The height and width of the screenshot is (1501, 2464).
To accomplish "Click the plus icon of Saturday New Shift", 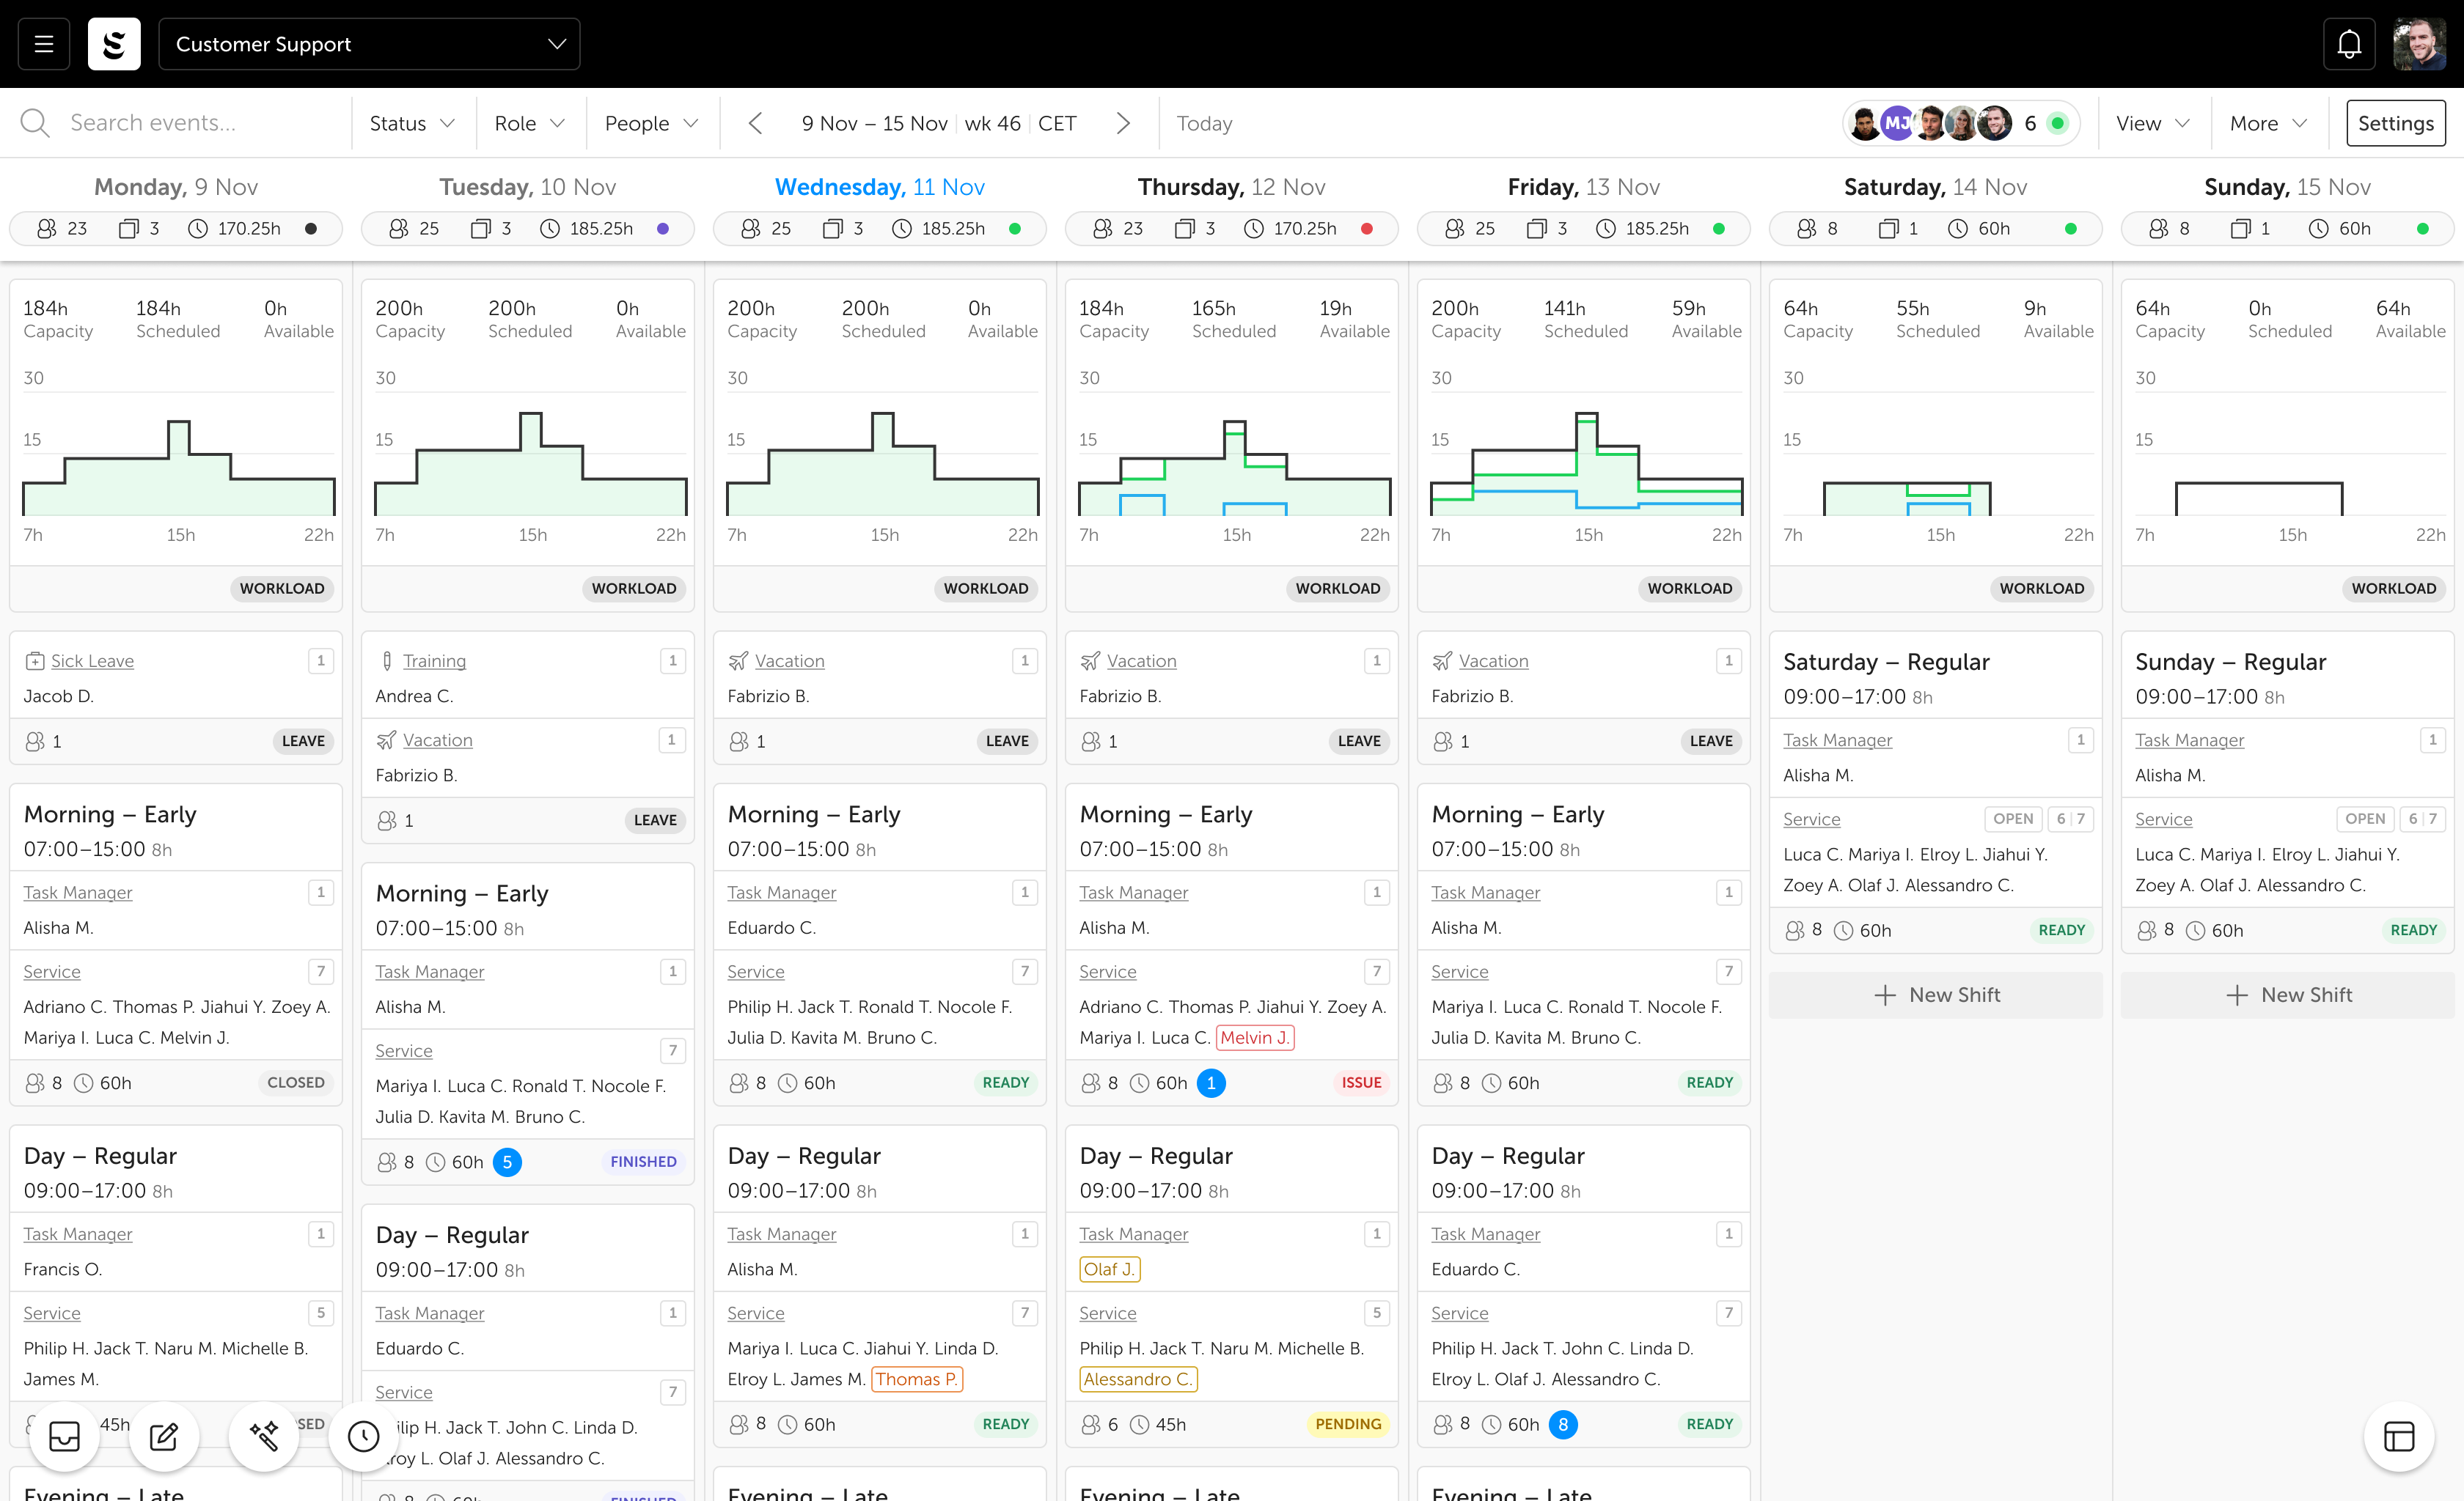I will [1885, 995].
